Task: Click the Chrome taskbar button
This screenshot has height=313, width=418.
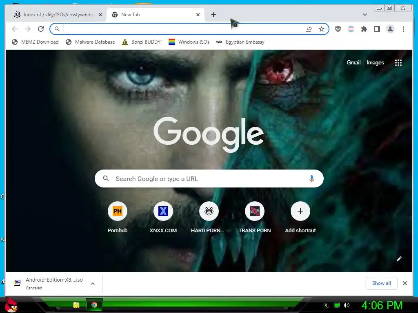Action: point(94,305)
